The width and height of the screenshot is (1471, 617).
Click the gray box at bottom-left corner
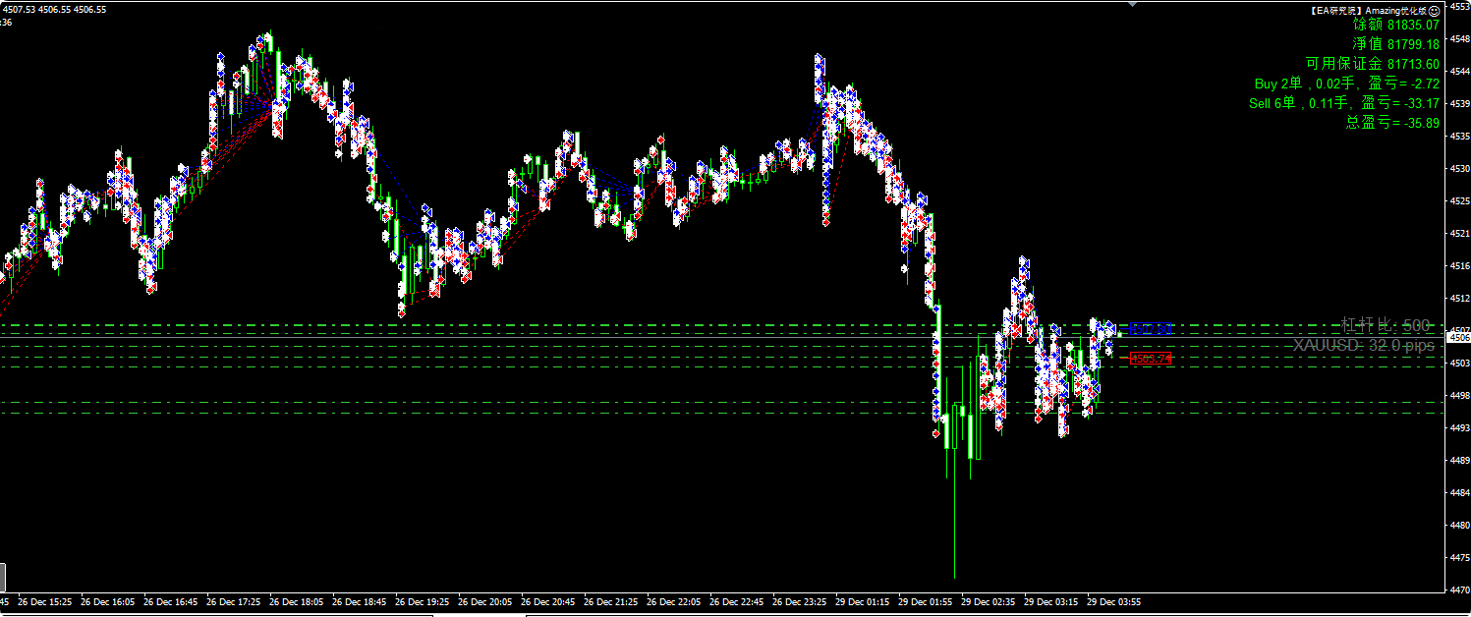click(x=3, y=576)
